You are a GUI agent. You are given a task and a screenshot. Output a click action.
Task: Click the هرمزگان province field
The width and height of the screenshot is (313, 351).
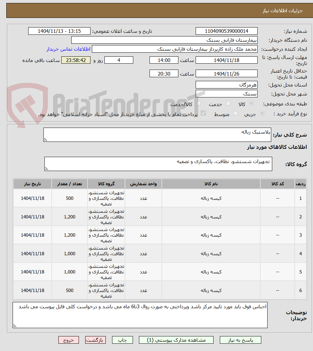[226, 85]
